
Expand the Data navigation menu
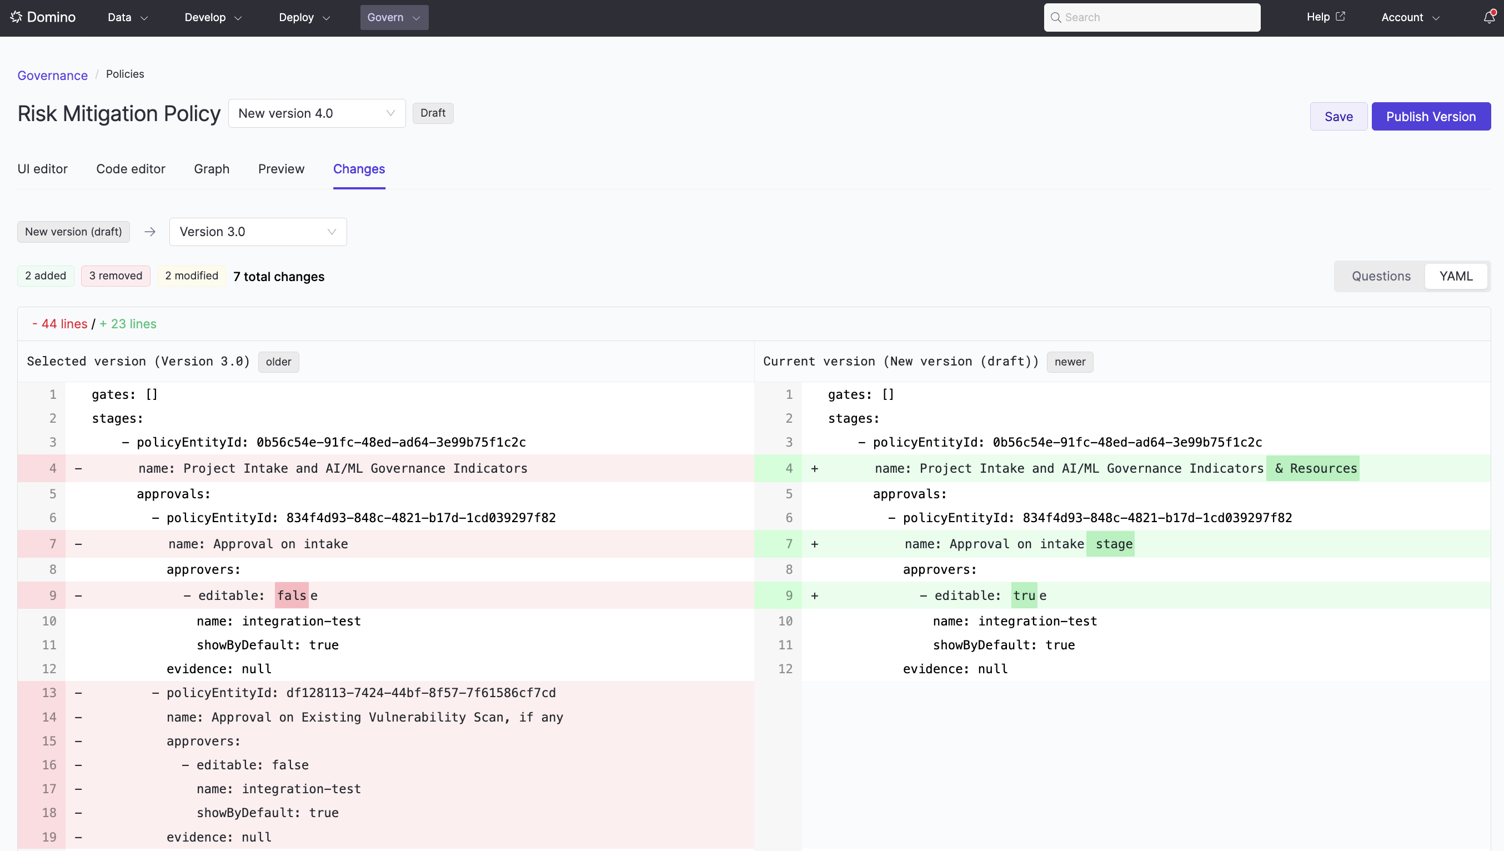tap(127, 18)
